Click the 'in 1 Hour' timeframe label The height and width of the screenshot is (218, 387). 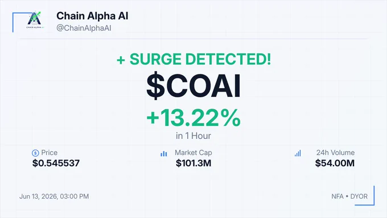pos(193,136)
